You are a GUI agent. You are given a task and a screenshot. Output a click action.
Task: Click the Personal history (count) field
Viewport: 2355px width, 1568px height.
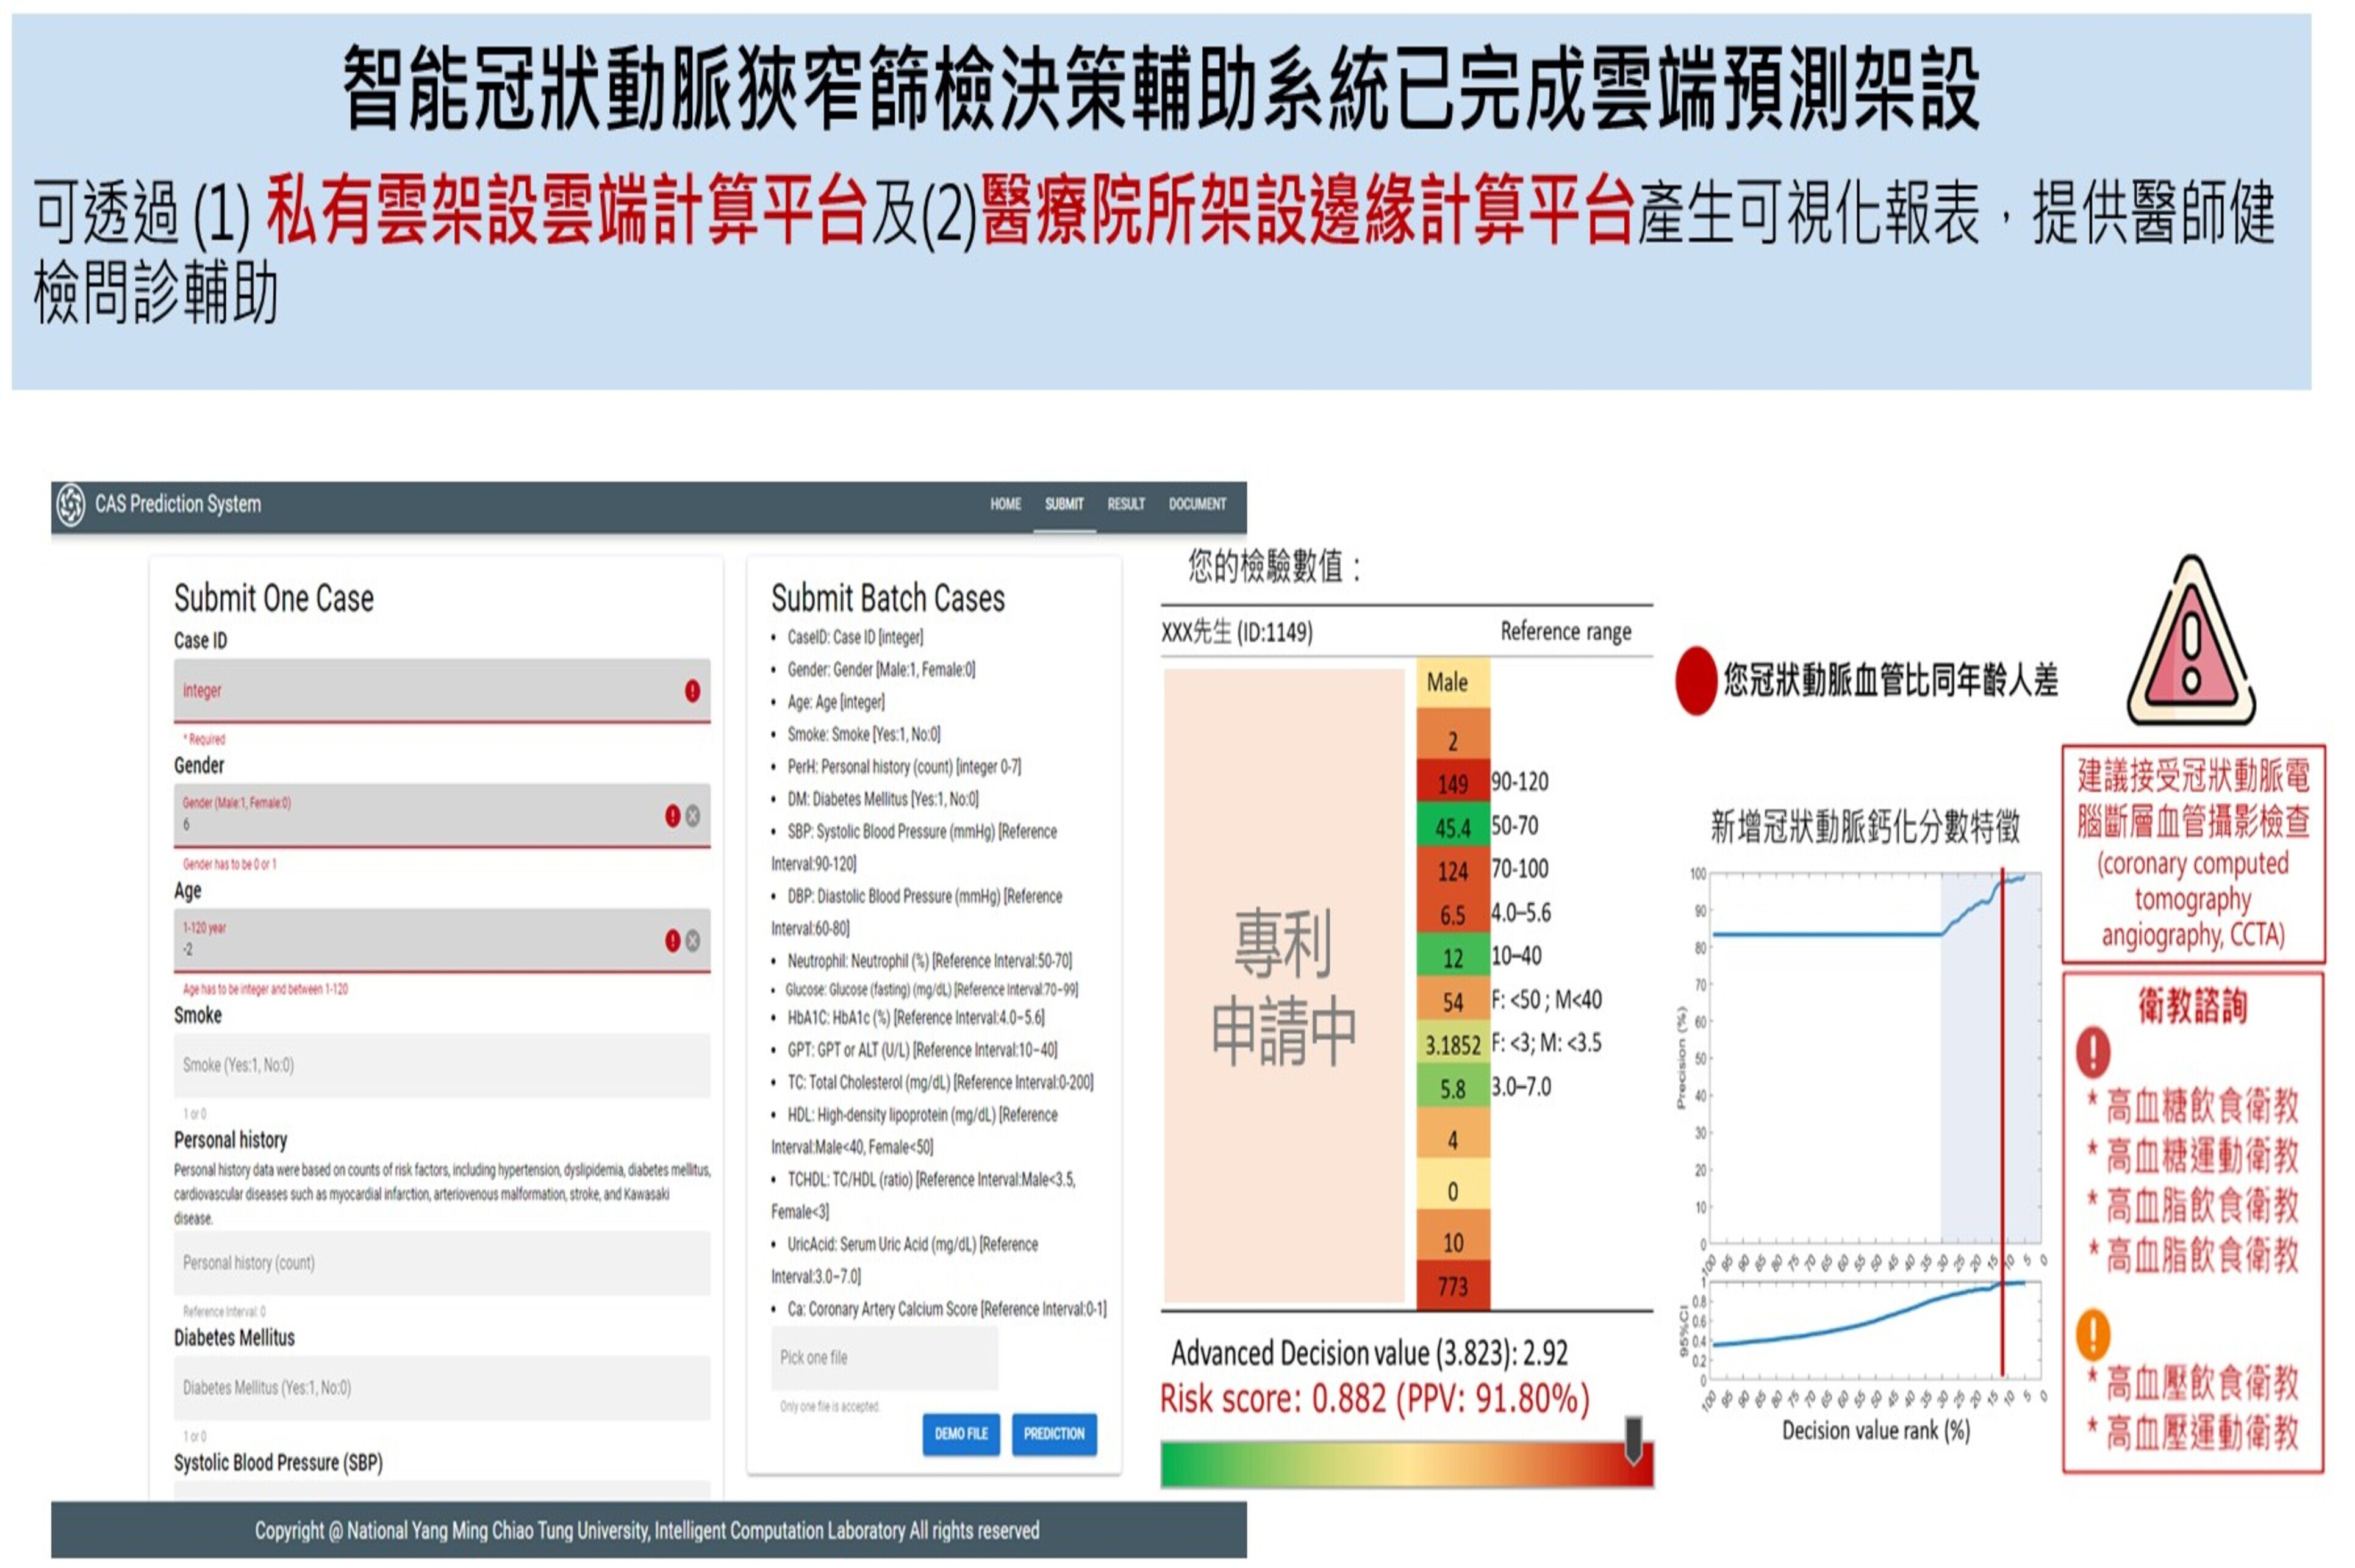(442, 1264)
